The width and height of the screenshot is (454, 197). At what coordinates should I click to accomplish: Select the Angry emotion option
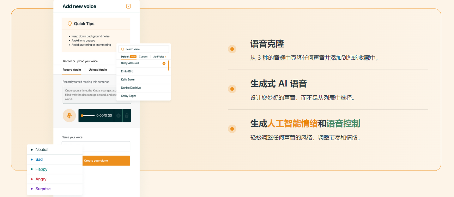(x=41, y=179)
